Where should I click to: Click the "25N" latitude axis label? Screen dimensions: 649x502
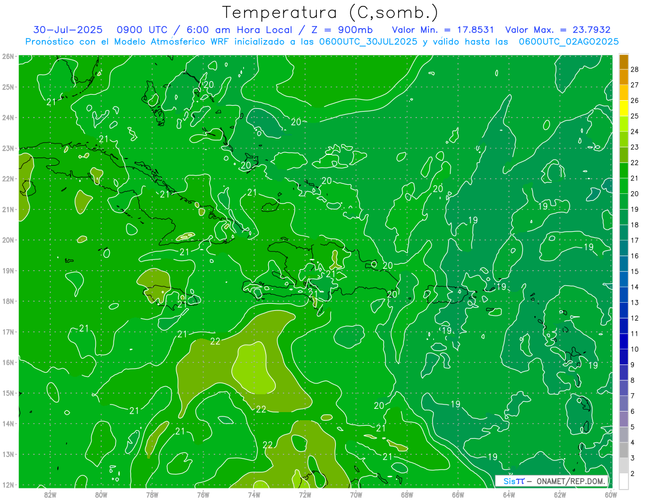8,87
